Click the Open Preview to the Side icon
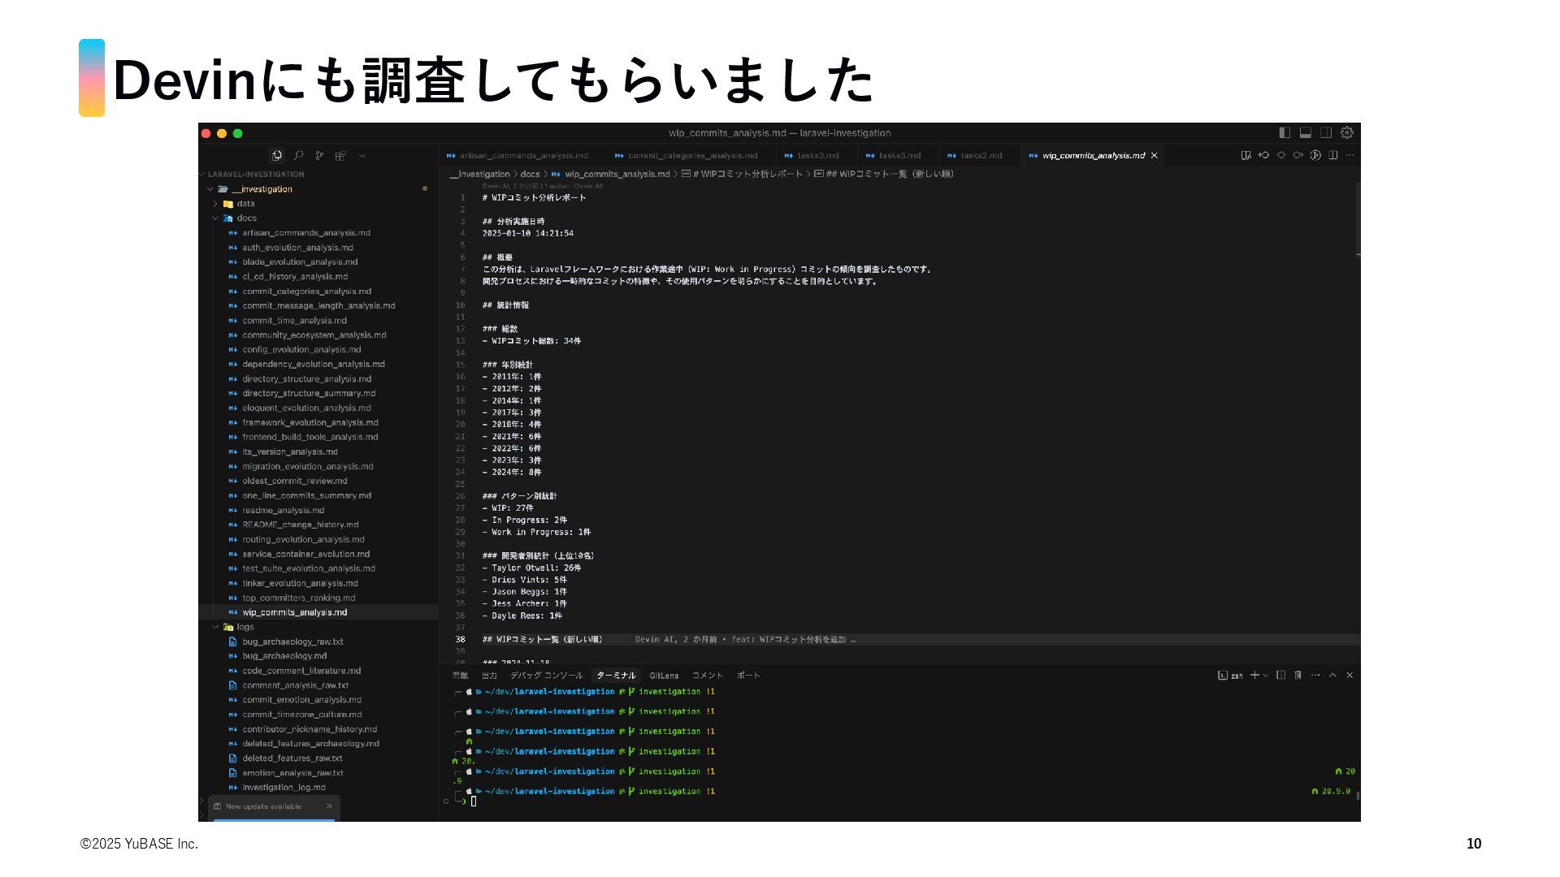Viewport: 1560px width, 877px height. coord(1246,155)
